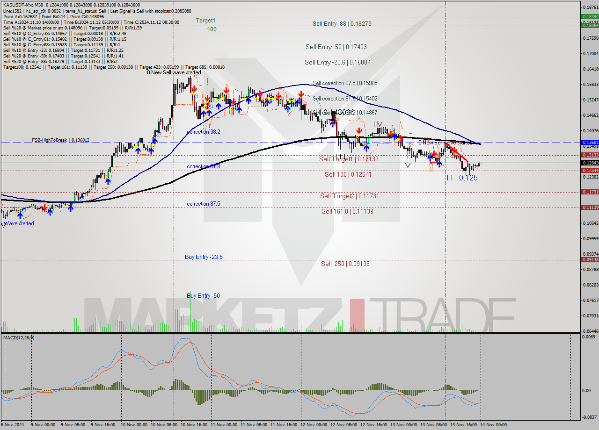
Task: Click the red 0.11139 price tag
Action: (590, 207)
